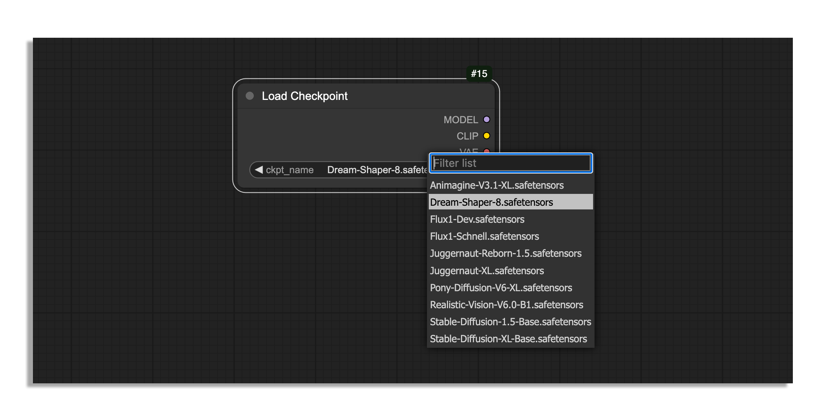Choose the highlighted Dream-Shaper-8.safetensors entry
Screen dimensions: 828x417
click(x=491, y=202)
